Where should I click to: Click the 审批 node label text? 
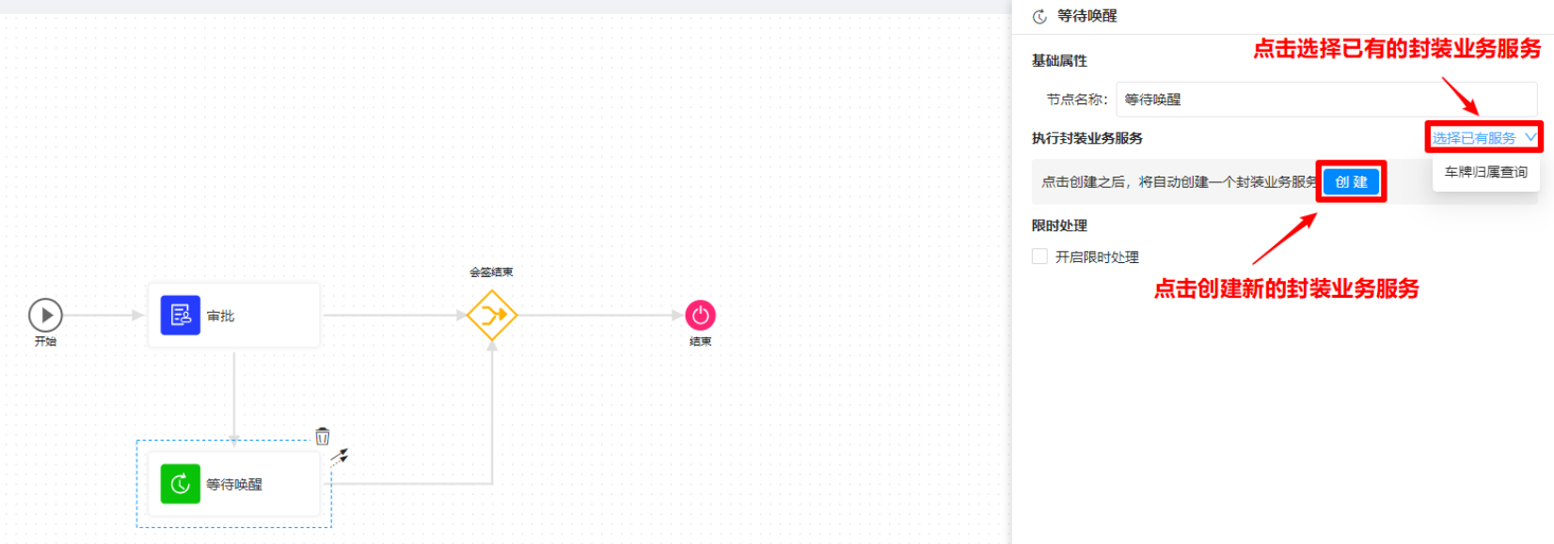coord(221,317)
